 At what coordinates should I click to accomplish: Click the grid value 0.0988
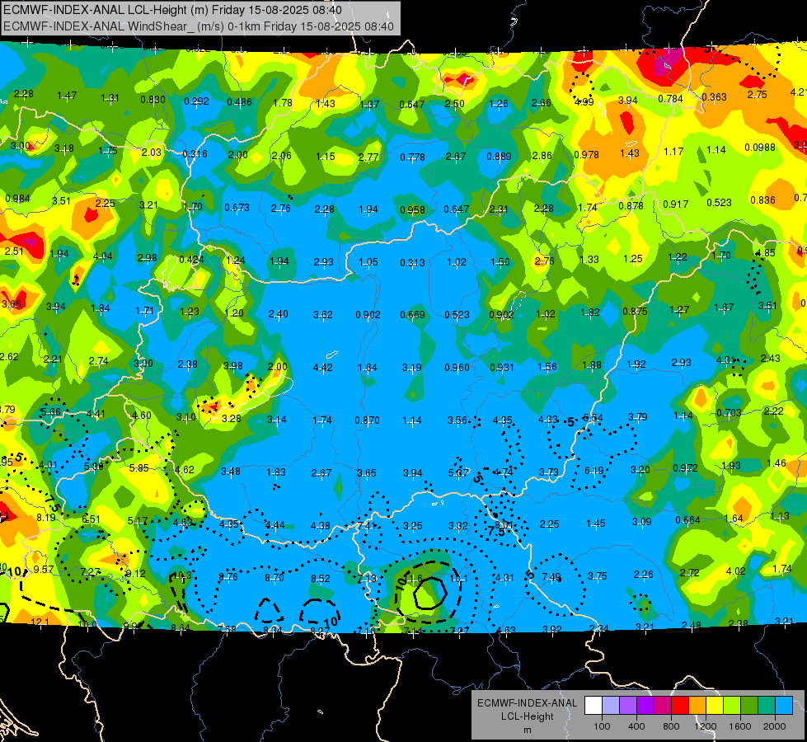(x=760, y=148)
